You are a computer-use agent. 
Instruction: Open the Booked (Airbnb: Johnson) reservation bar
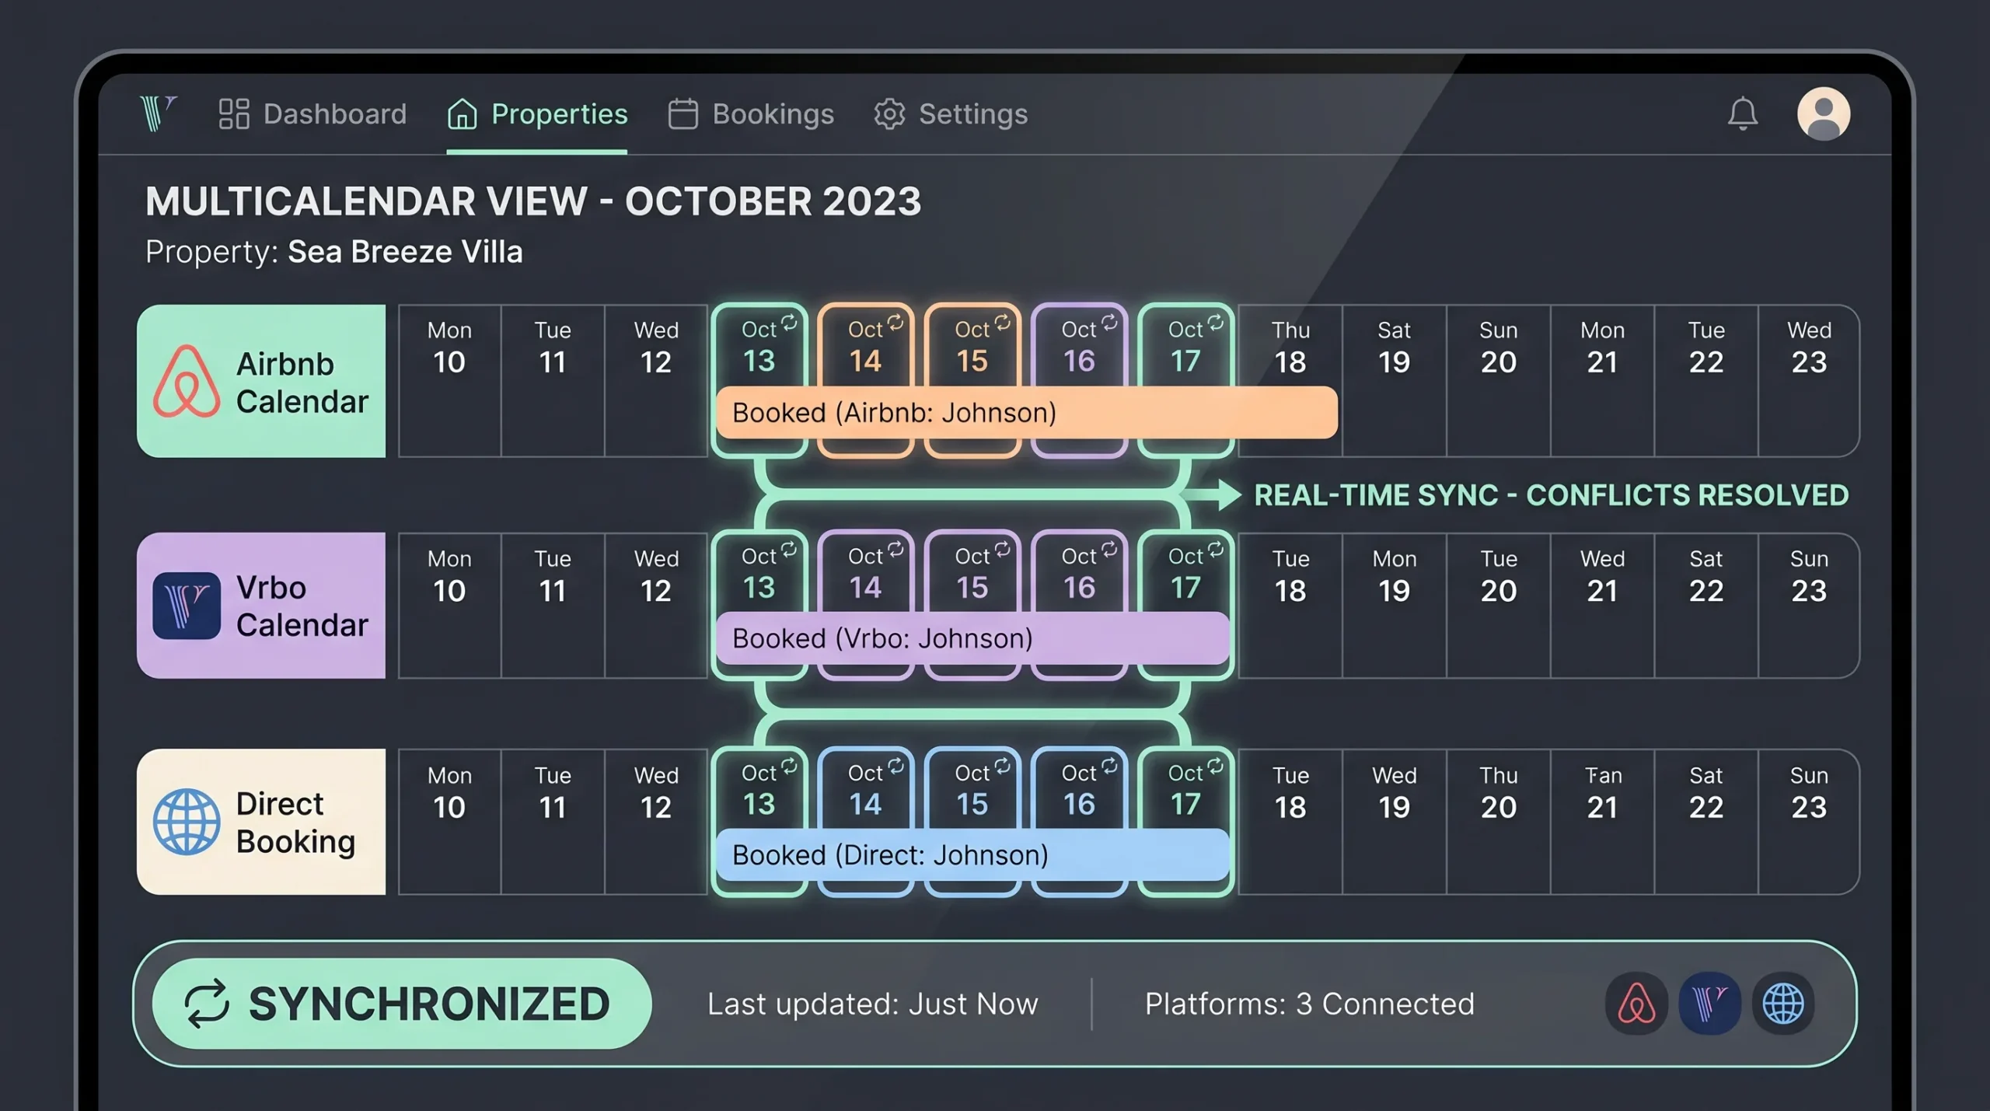click(1027, 412)
